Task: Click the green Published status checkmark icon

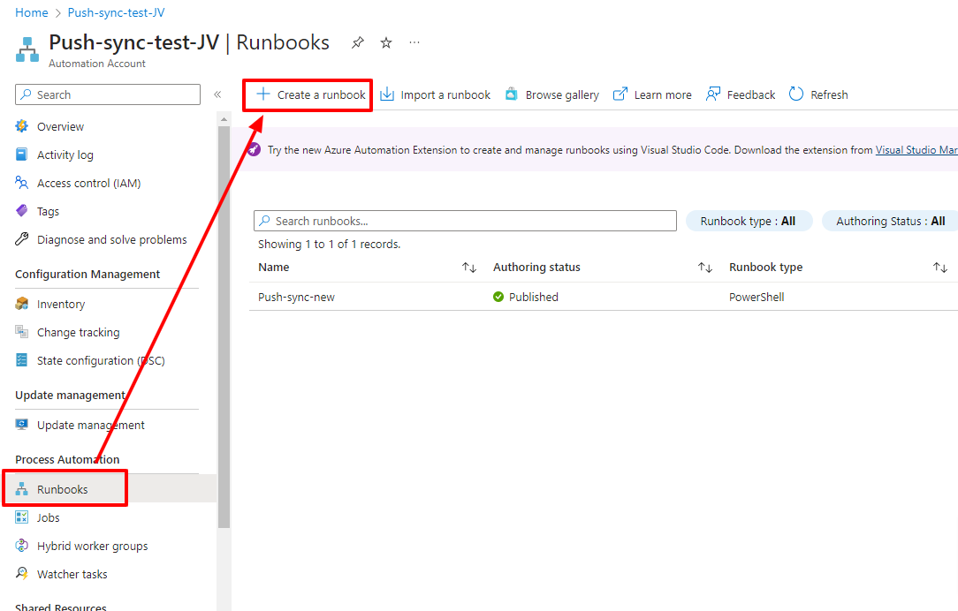Action: tap(498, 297)
